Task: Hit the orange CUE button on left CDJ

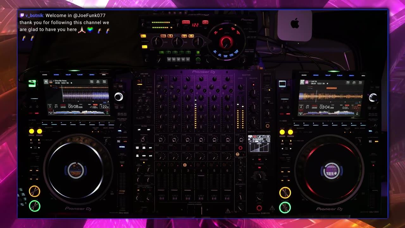Action: 34,191
